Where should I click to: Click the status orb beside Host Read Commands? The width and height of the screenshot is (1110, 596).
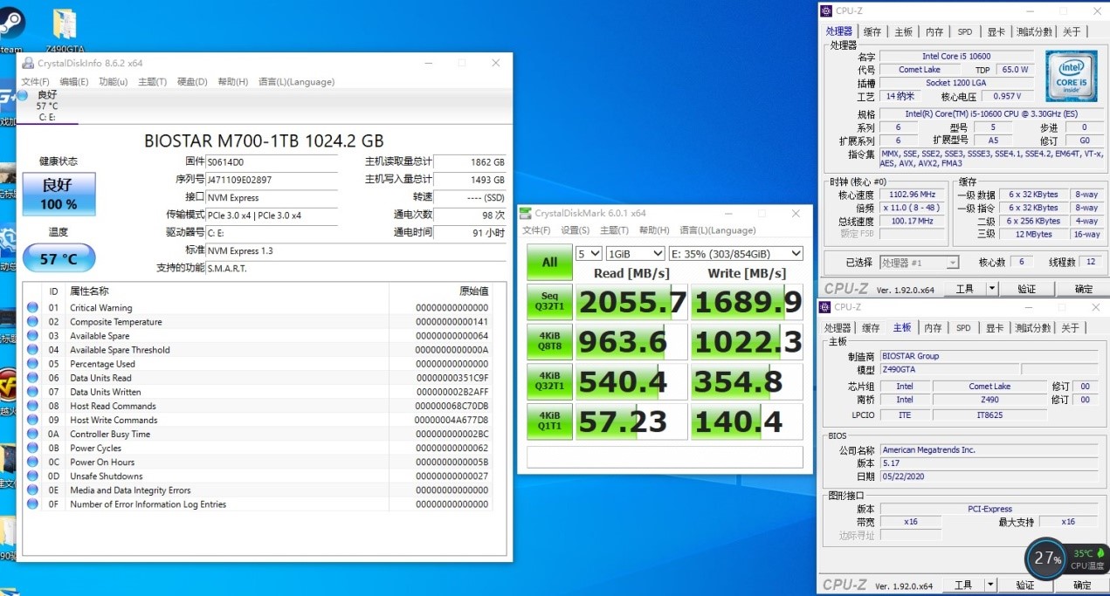coord(33,406)
